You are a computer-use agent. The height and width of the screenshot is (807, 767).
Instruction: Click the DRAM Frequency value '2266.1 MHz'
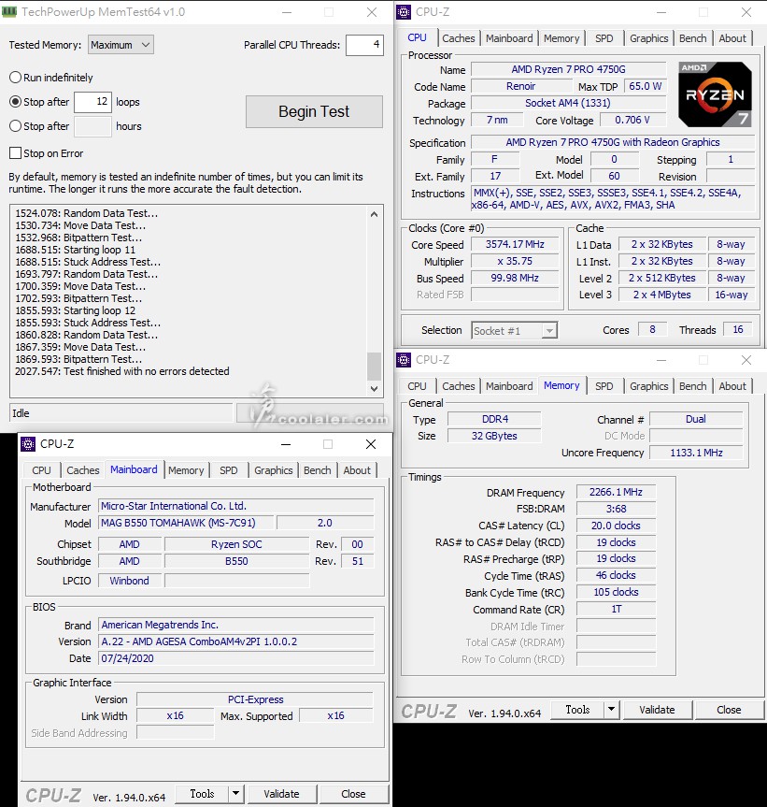pyautogui.click(x=616, y=492)
